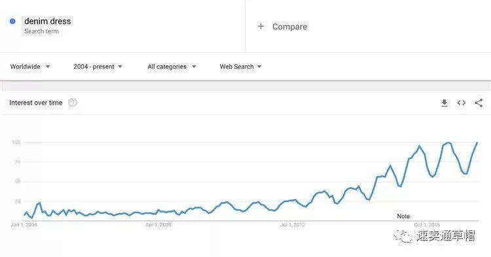Share the Interest over time chart

(x=479, y=103)
